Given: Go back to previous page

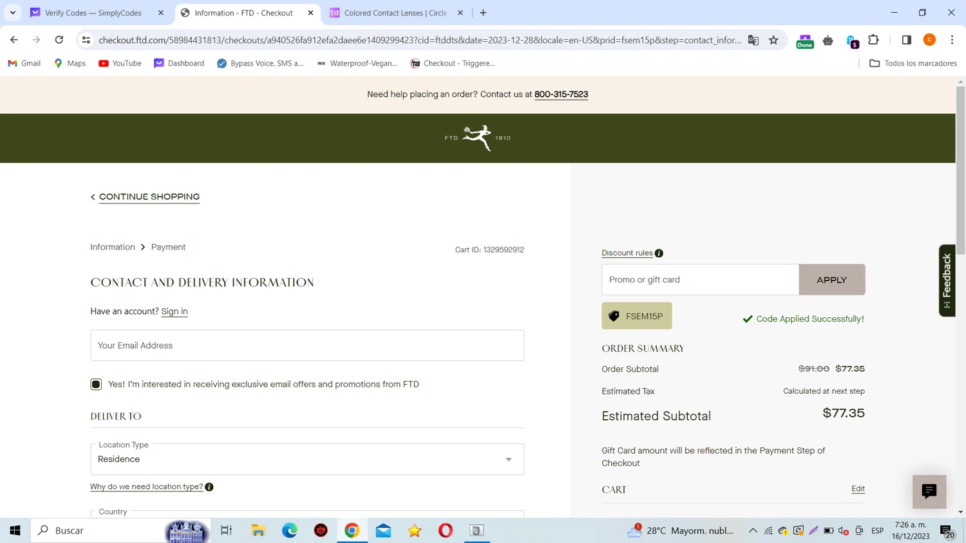Looking at the screenshot, I should pos(14,40).
